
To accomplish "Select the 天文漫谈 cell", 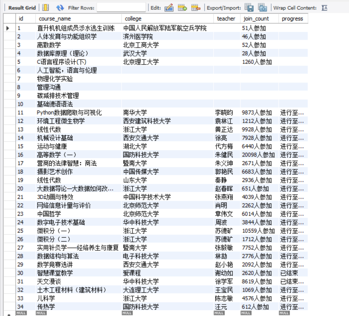I will pos(79,282).
